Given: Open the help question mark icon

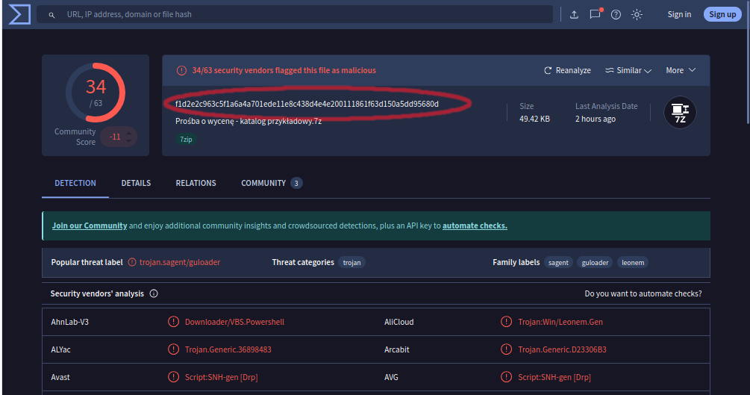Looking at the screenshot, I should click(x=616, y=14).
